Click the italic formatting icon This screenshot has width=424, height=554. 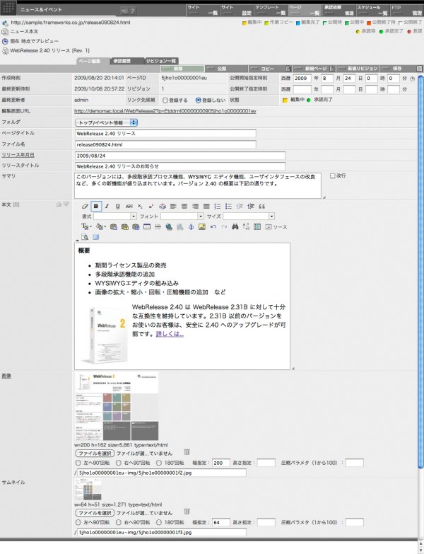click(107, 206)
